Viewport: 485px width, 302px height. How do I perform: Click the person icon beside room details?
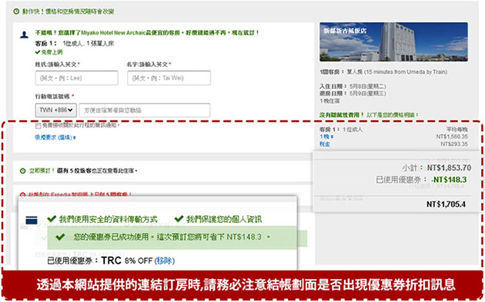24,35
